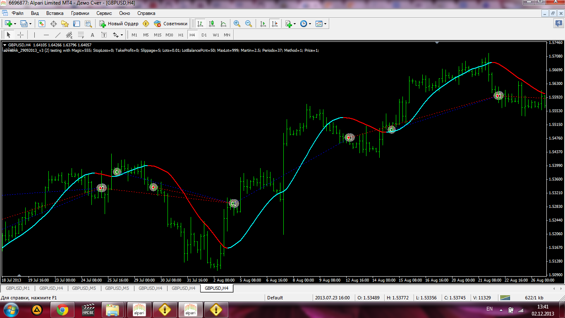Select the H4 timeframe button
This screenshot has width=565, height=318.
tap(192, 35)
